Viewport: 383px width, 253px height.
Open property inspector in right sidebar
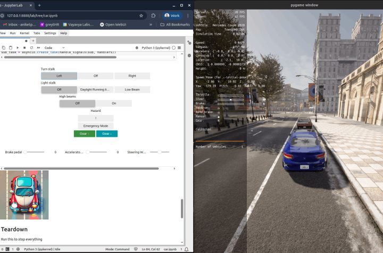tap(189, 42)
